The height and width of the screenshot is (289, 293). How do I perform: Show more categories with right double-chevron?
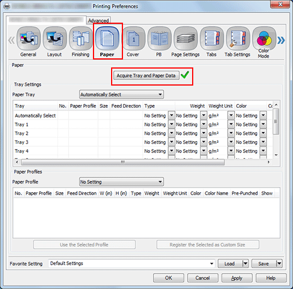pos(281,40)
